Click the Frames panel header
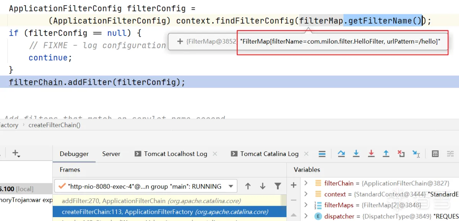 coord(70,169)
